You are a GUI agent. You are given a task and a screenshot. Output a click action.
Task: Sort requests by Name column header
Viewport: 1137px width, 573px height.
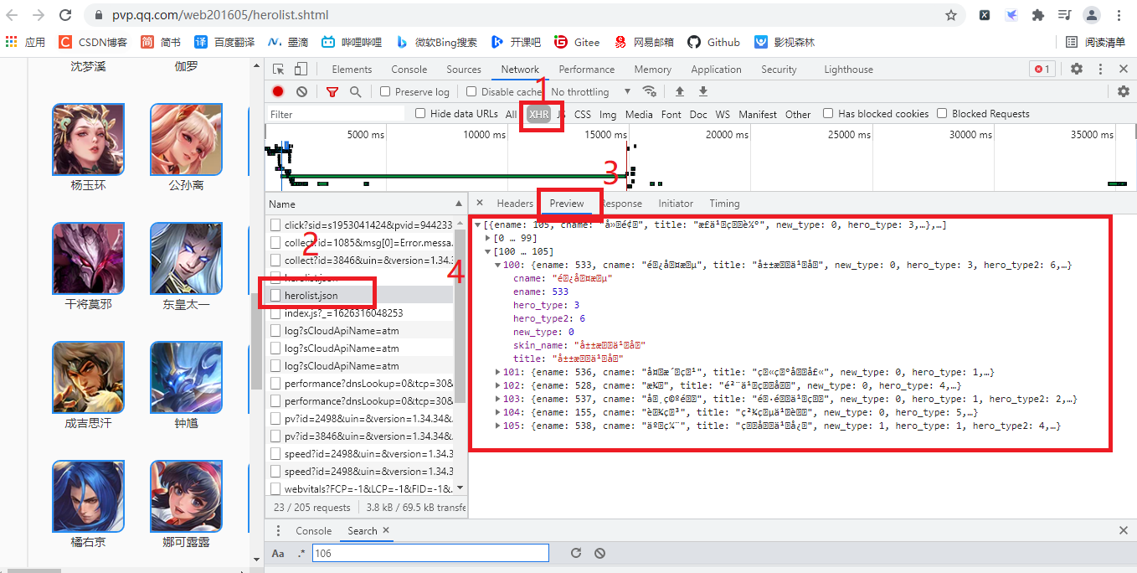(x=367, y=204)
